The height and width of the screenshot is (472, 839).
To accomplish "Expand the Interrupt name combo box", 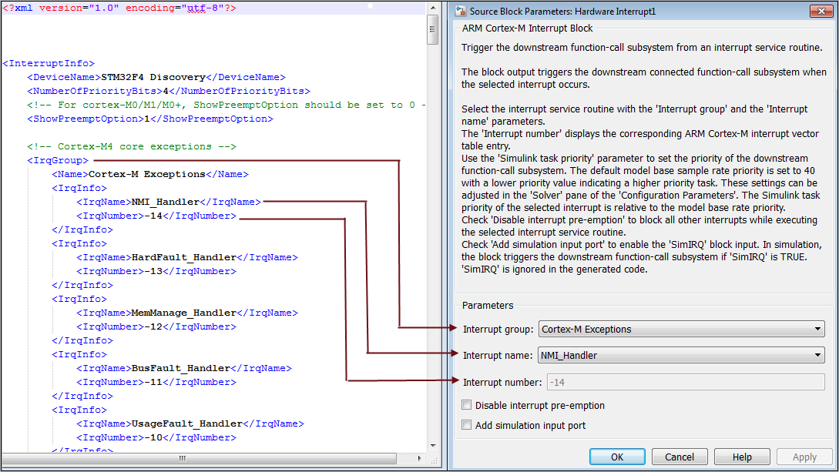I will click(x=681, y=356).
